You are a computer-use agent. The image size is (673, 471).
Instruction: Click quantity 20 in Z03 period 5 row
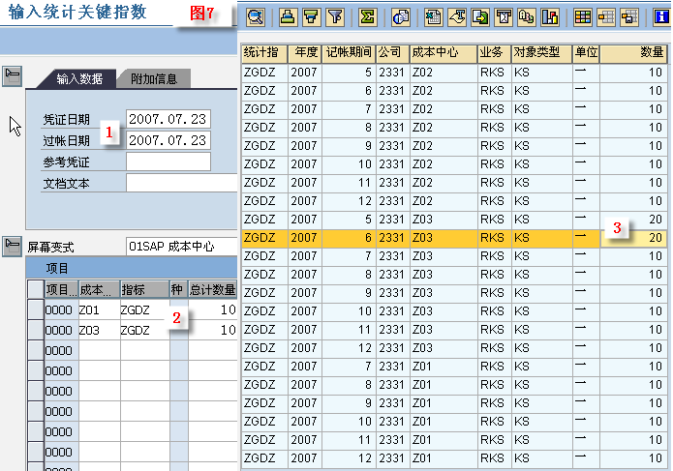(633, 220)
